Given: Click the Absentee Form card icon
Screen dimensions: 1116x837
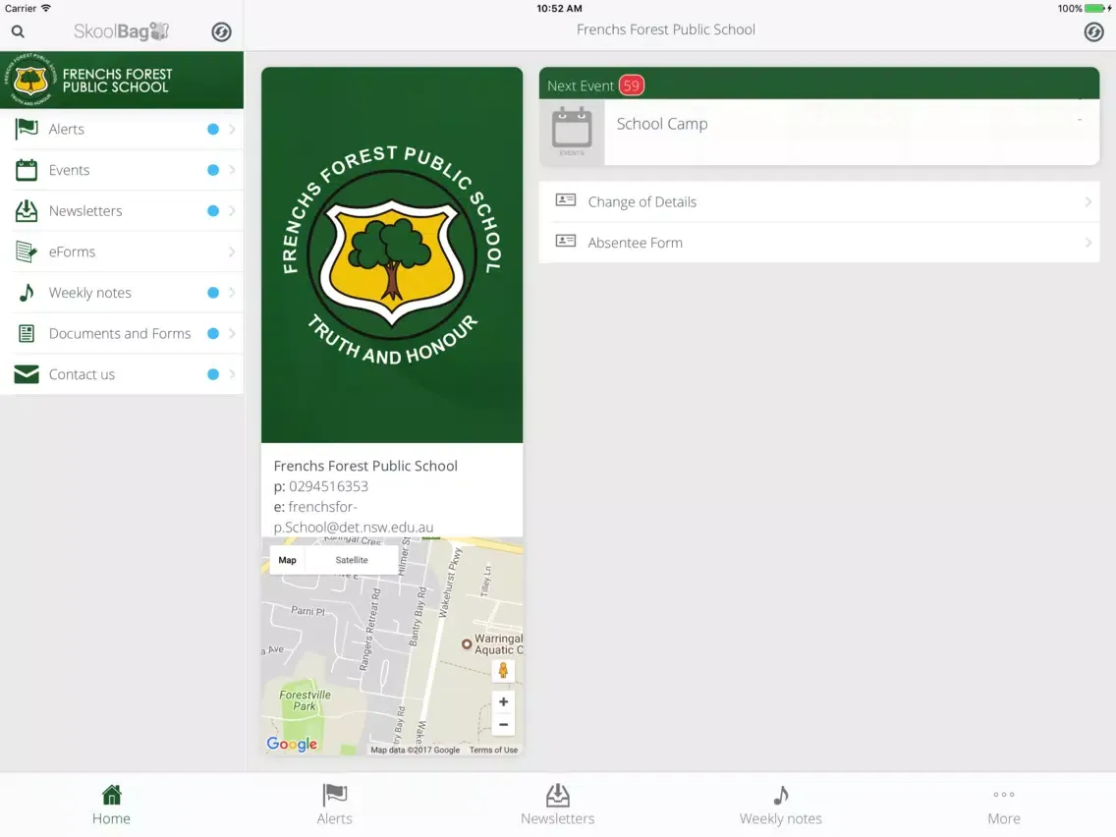Looking at the screenshot, I should pos(565,242).
